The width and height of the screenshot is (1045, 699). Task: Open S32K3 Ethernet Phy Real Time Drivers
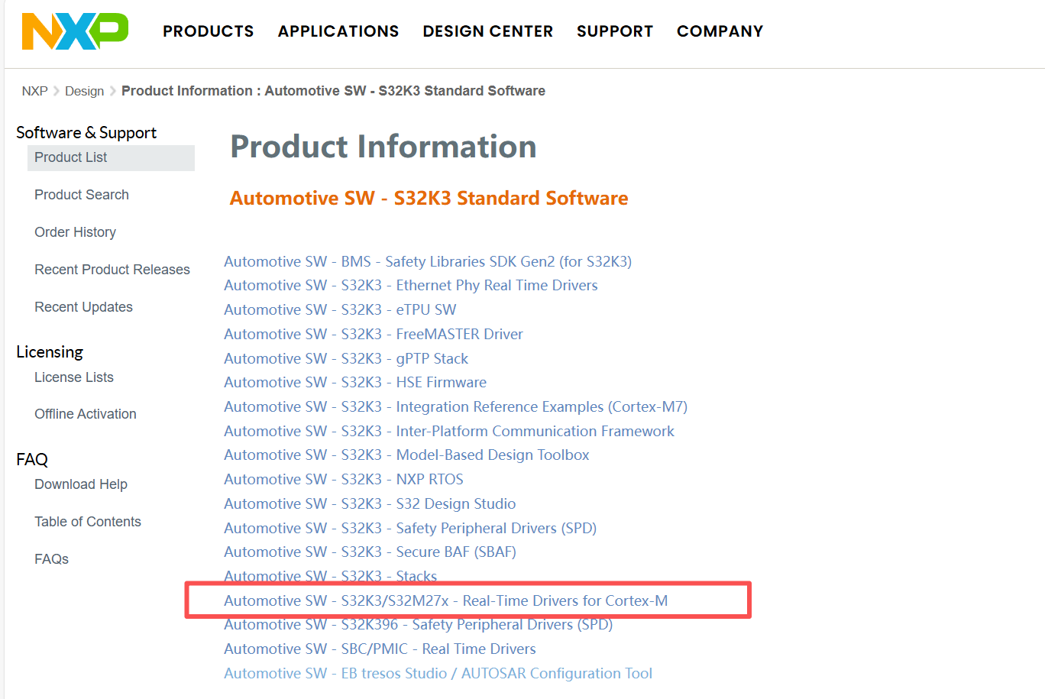(411, 285)
